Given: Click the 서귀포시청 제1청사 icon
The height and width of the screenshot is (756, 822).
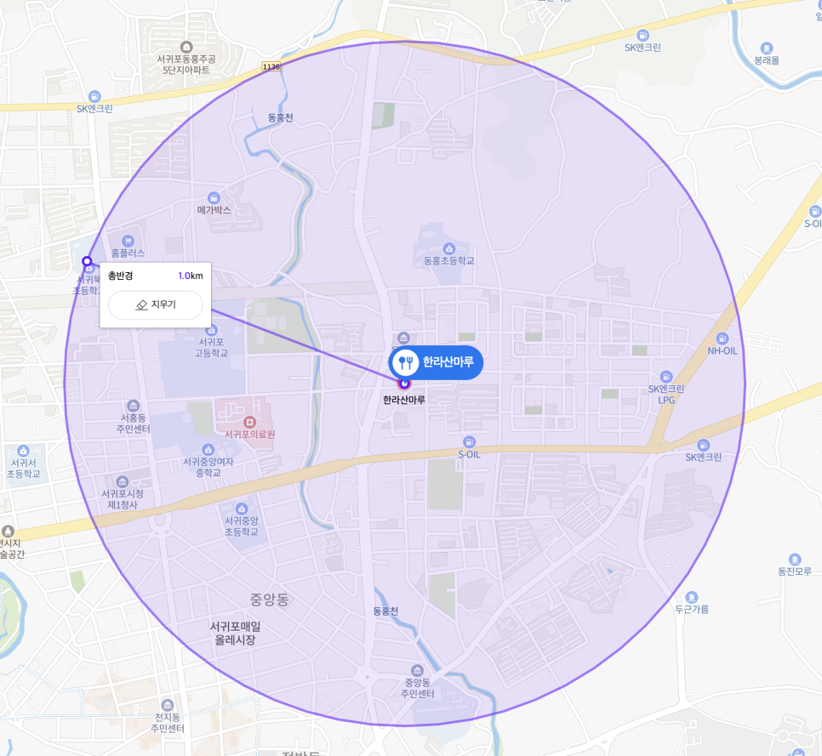Looking at the screenshot, I should point(123,481).
